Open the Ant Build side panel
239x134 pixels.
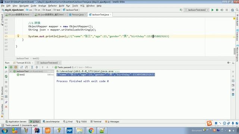coord(238,20)
